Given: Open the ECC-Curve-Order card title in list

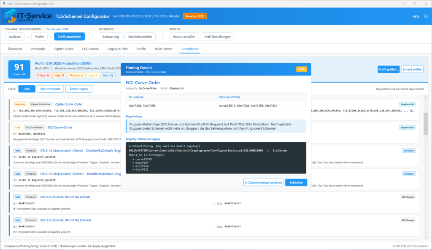Looking at the screenshot, I should 60,127.
